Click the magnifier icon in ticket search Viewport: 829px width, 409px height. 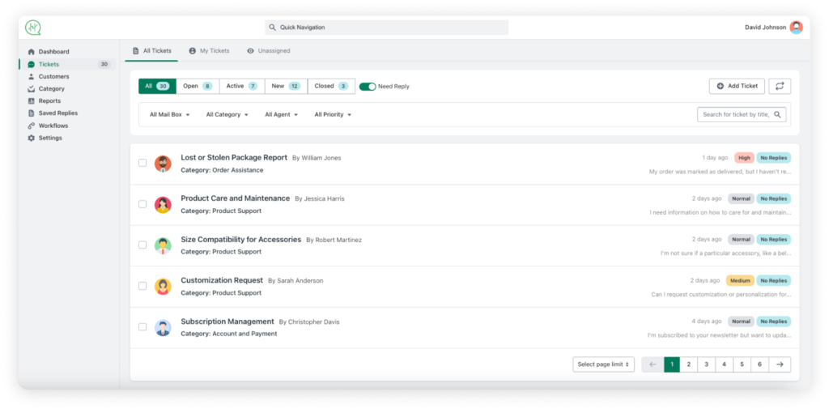(x=778, y=115)
